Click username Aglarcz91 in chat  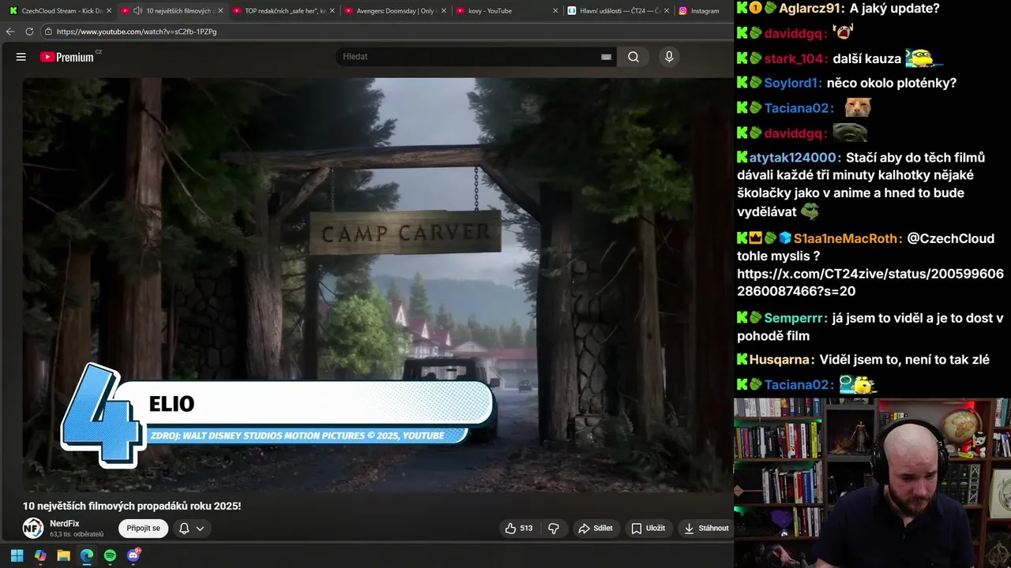coord(811,9)
